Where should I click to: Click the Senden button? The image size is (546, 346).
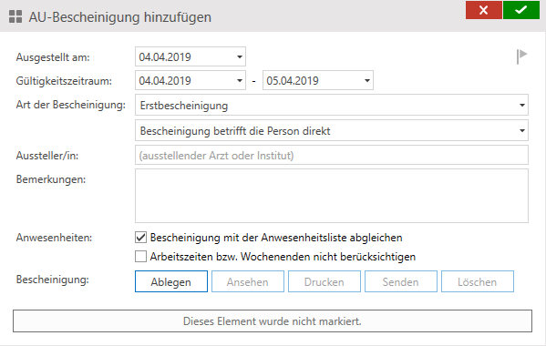(x=401, y=281)
